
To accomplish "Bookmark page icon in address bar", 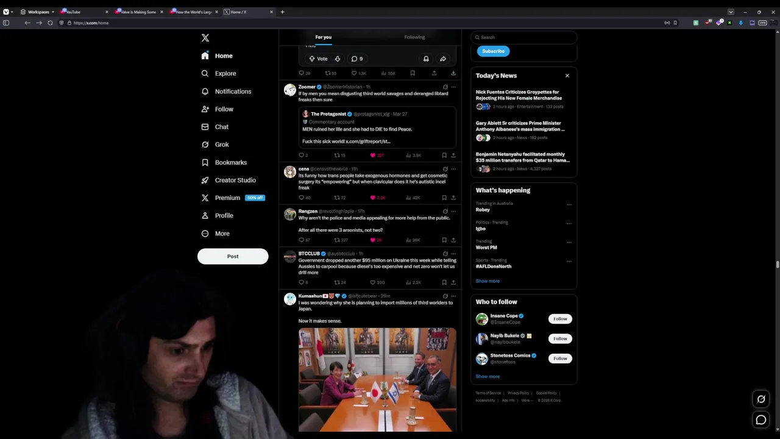I will [676, 23].
